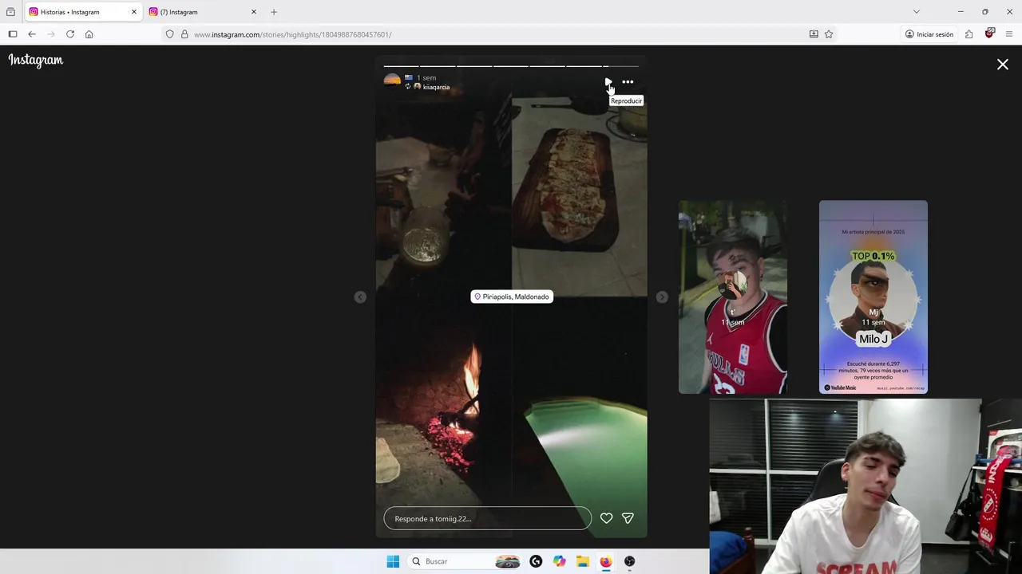
Task: Click the Instagram logo
Action: (x=36, y=61)
